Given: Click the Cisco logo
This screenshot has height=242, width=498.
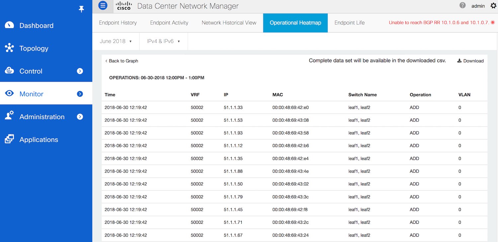Looking at the screenshot, I should 124,6.
